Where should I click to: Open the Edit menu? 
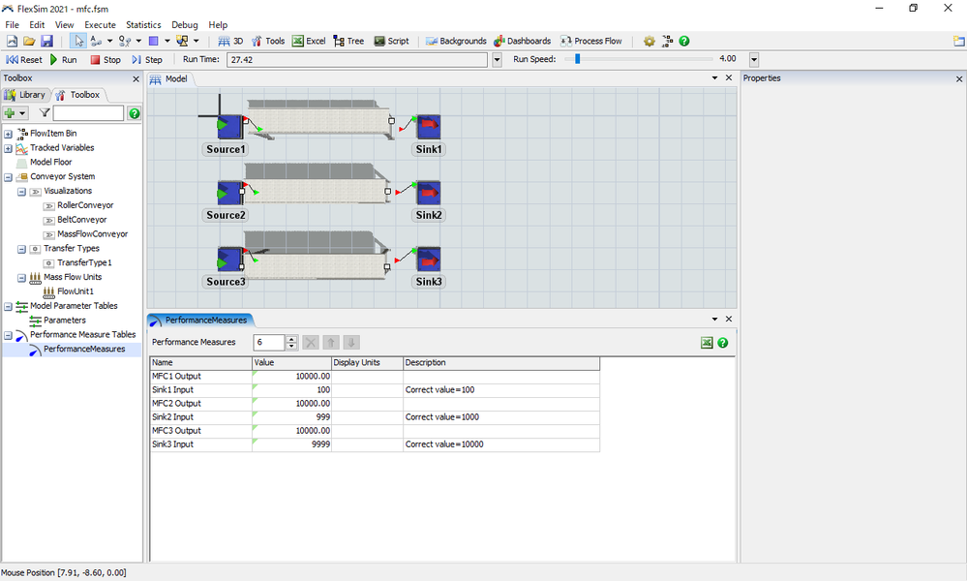pos(37,24)
